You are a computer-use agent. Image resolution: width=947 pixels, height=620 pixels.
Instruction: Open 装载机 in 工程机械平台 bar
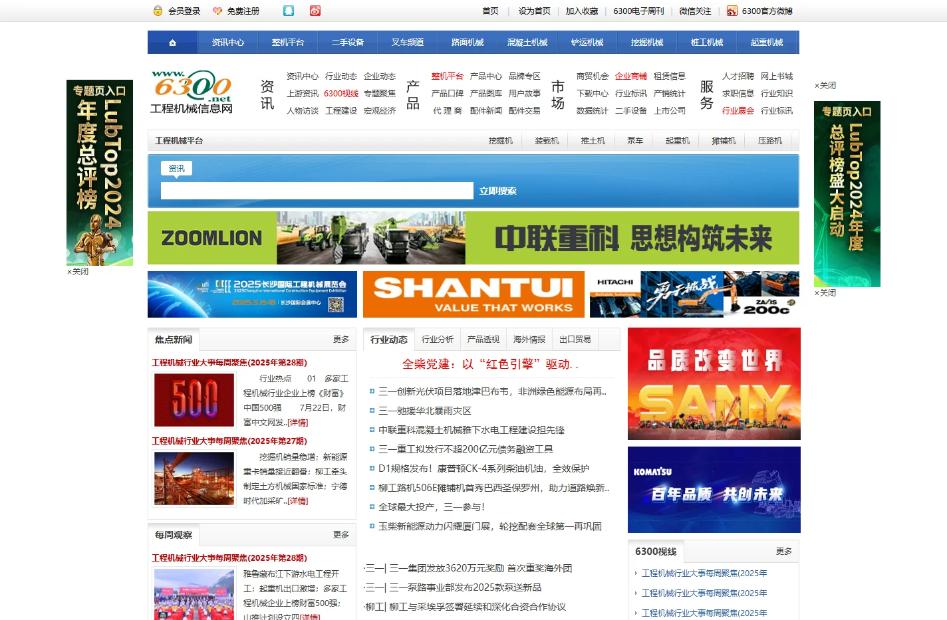(547, 141)
